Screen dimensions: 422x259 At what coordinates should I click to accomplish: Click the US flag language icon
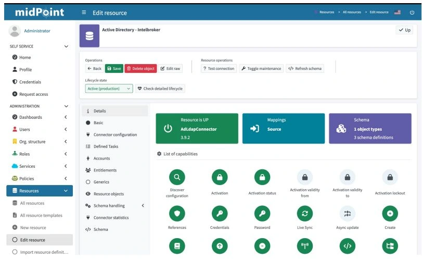(x=397, y=12)
